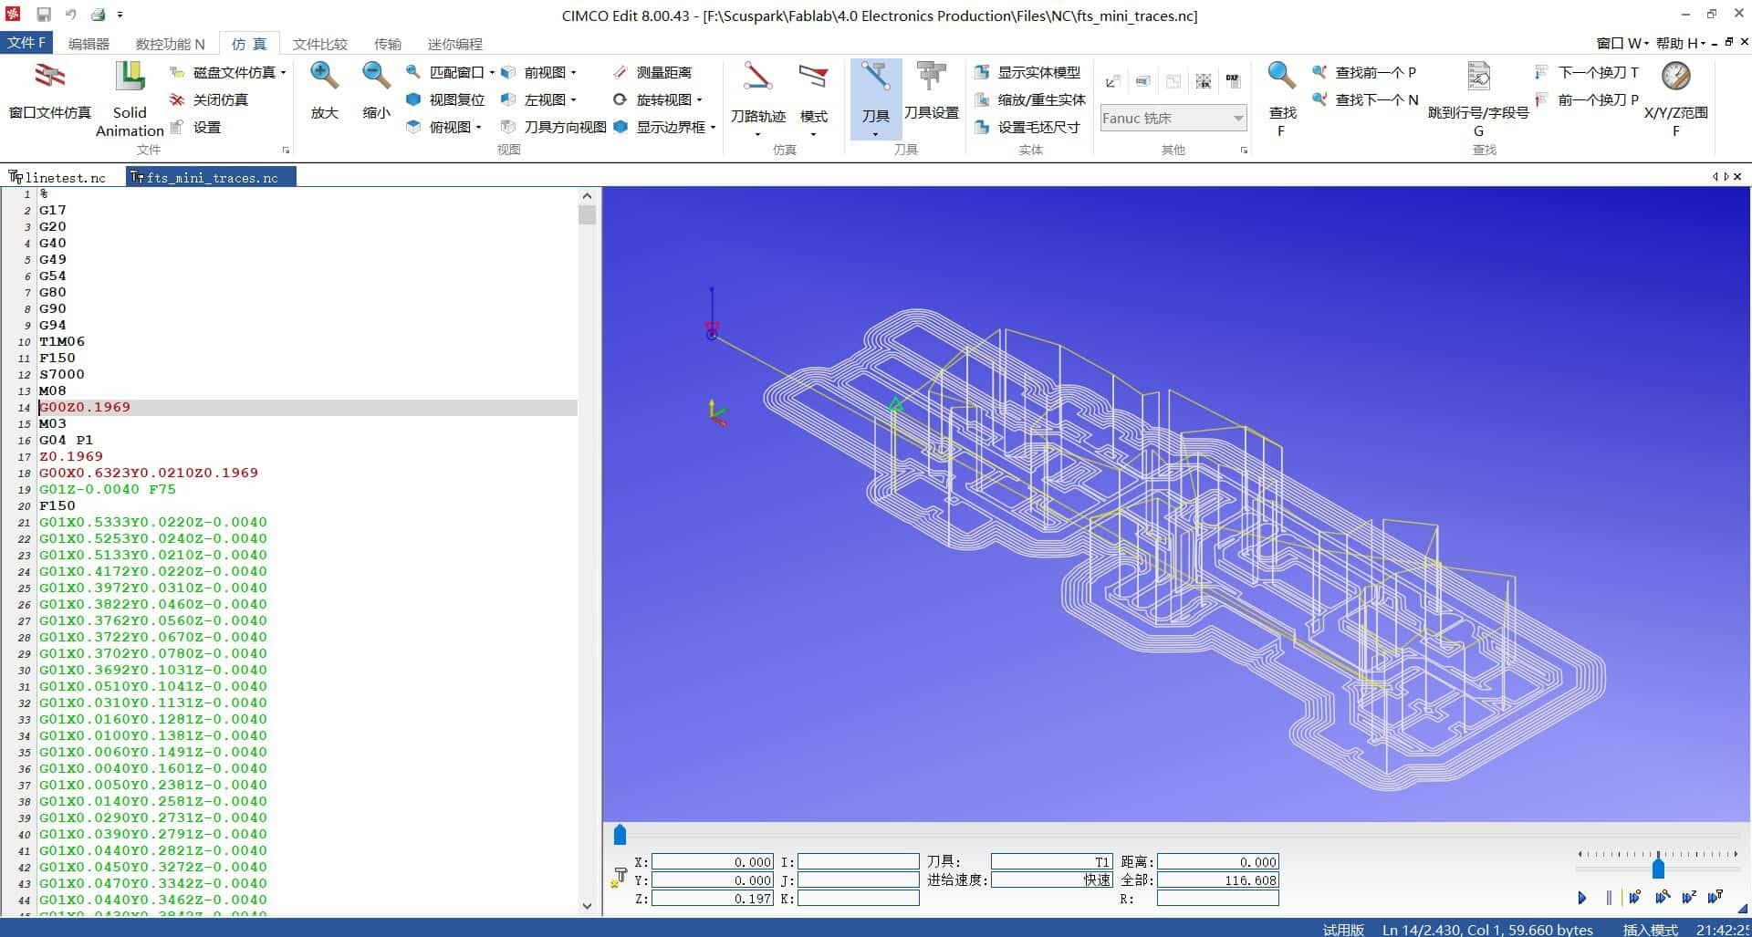Open the 俯视图 top view dropdown

(x=478, y=127)
